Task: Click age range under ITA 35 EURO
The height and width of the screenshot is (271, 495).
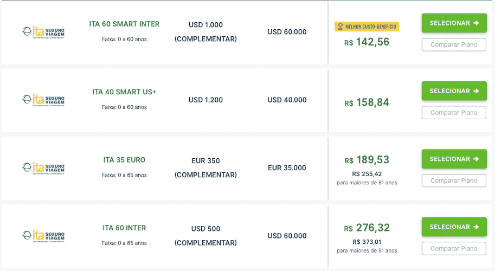Action: pyautogui.click(x=124, y=175)
